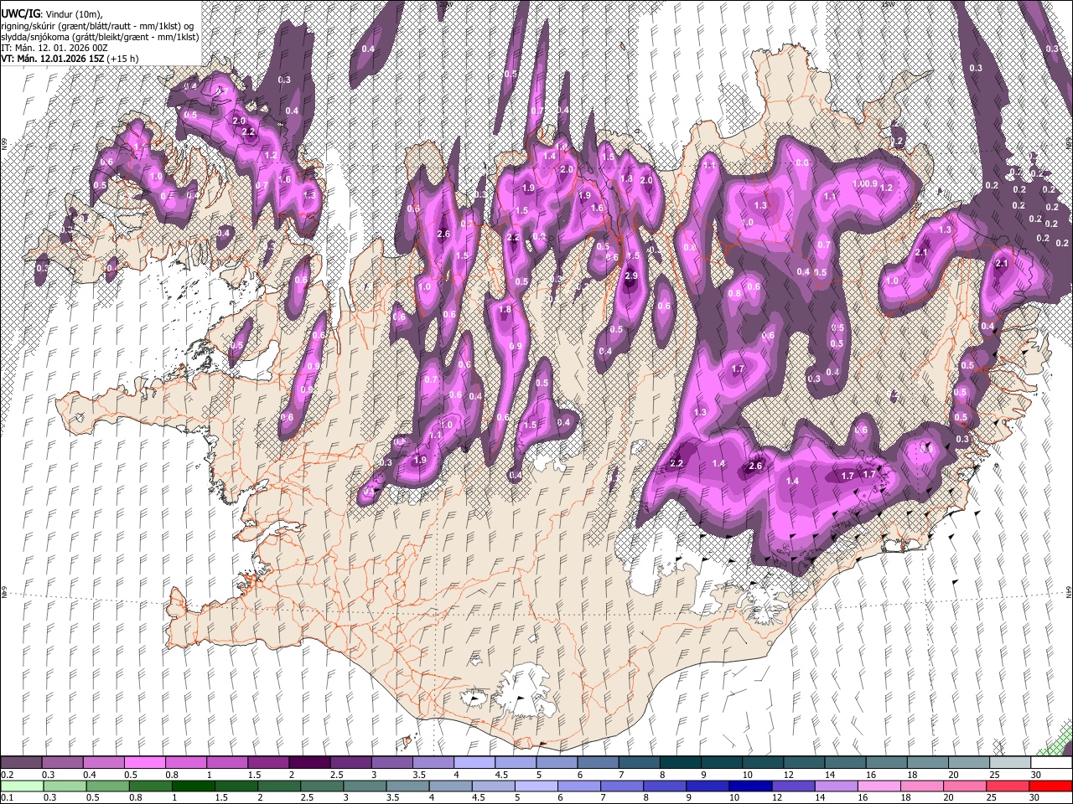
Task: Click the 'VT: Mán. 12.01.2026 15Z' valid time
Action: pyautogui.click(x=53, y=59)
